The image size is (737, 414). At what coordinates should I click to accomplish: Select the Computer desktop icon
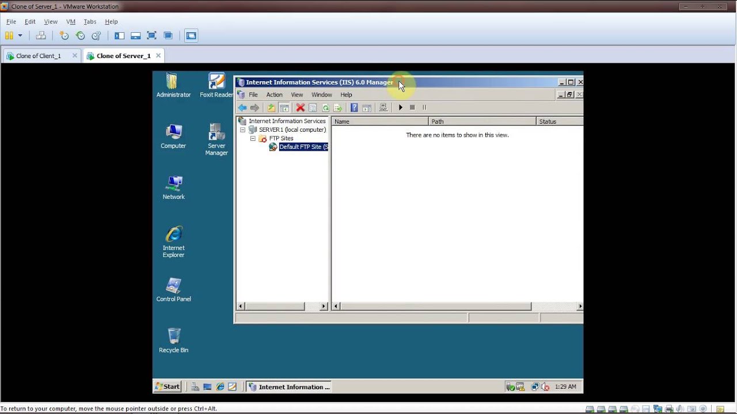point(173,136)
